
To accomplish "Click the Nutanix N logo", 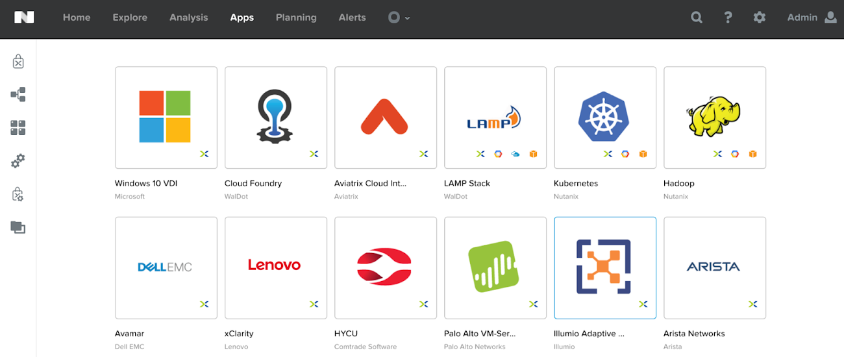I will tap(24, 18).
